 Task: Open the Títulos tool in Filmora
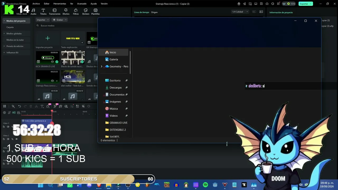click(43, 12)
